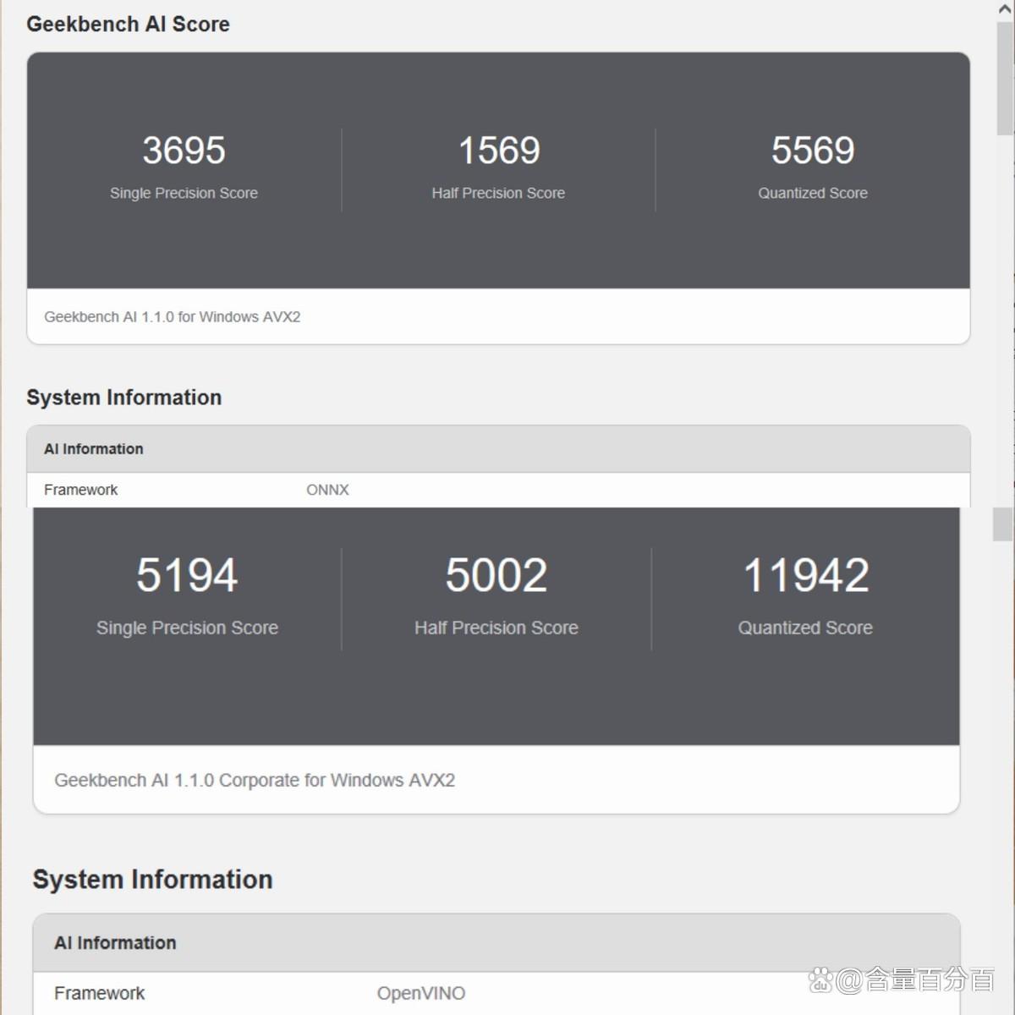1015x1015 pixels.
Task: Click the upper vertical scrollbar thumb
Action: (x=1005, y=78)
